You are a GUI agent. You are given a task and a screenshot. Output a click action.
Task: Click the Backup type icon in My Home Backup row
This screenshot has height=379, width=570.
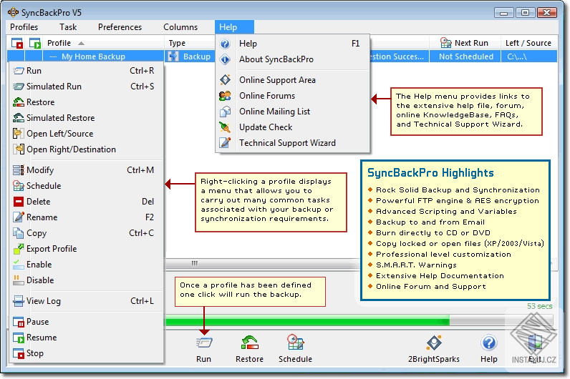[x=173, y=56]
